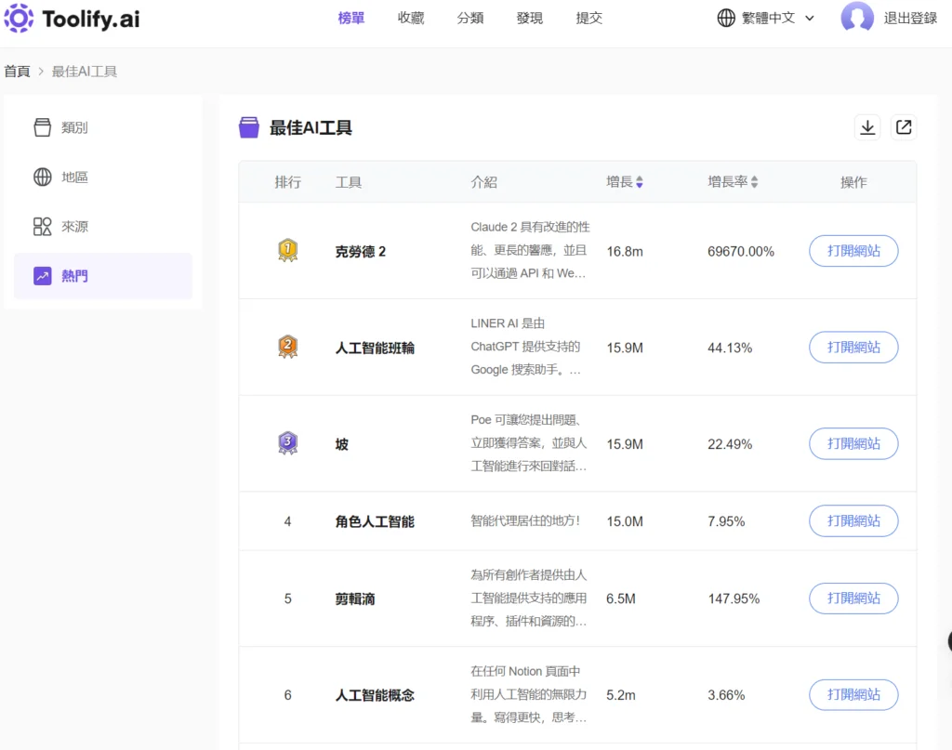Click the 排行 column header

click(x=288, y=182)
